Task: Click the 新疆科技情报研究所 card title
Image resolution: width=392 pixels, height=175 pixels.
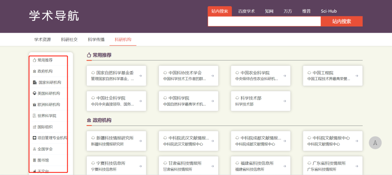Action: pyautogui.click(x=115, y=138)
